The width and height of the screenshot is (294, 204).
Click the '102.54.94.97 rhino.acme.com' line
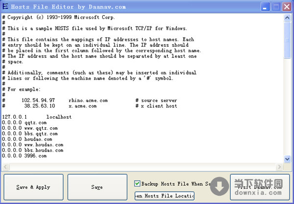pyautogui.click(x=90, y=101)
